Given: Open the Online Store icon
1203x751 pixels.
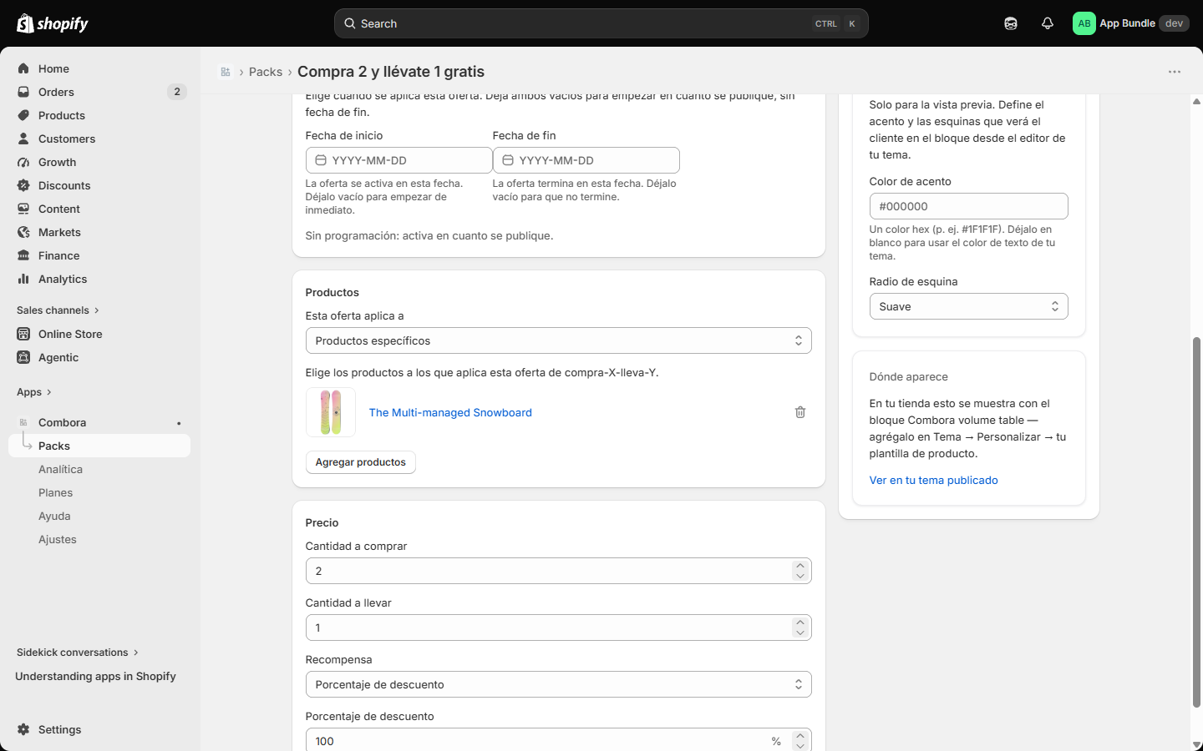Looking at the screenshot, I should click(23, 334).
